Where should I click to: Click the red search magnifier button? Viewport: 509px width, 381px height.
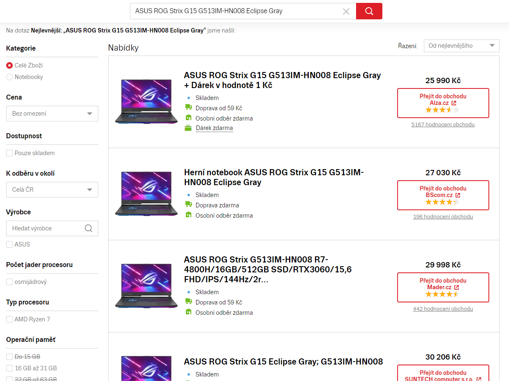(369, 11)
